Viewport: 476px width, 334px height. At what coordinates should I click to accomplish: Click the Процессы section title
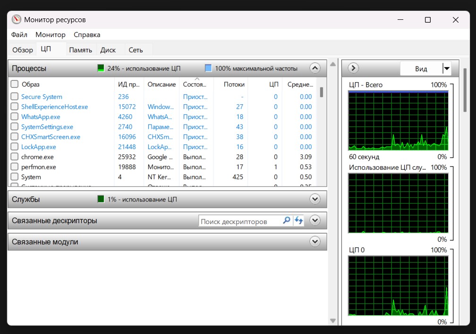coord(29,68)
